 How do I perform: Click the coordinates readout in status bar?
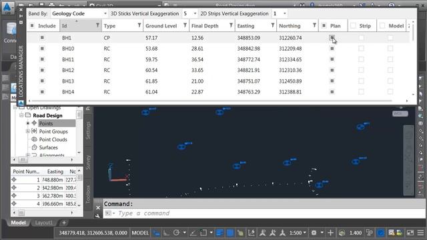[x=93, y=233]
